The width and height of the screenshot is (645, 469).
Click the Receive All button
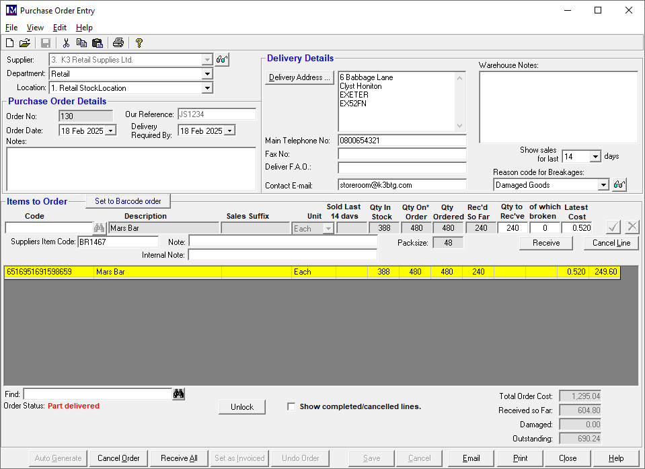[x=179, y=458]
